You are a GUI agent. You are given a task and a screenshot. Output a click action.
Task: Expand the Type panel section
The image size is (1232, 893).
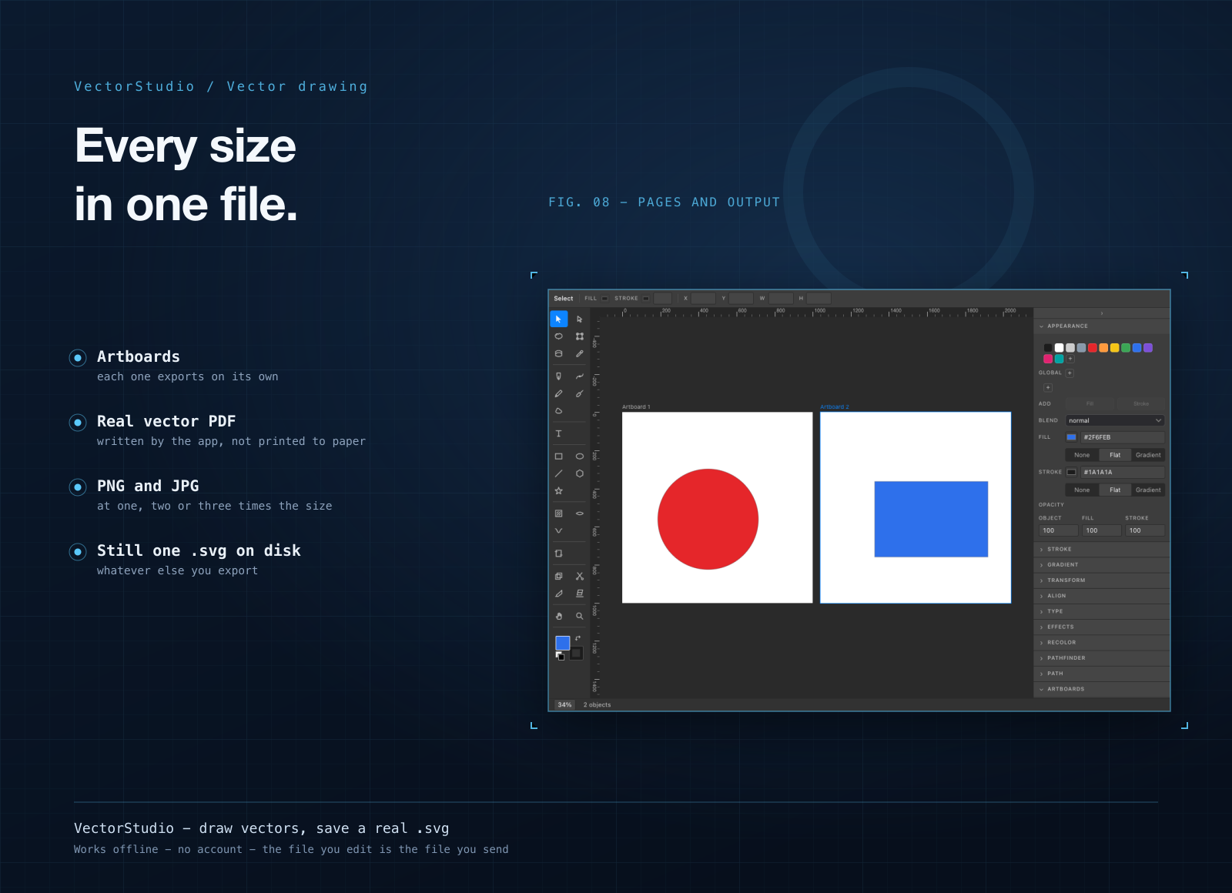click(x=1102, y=611)
